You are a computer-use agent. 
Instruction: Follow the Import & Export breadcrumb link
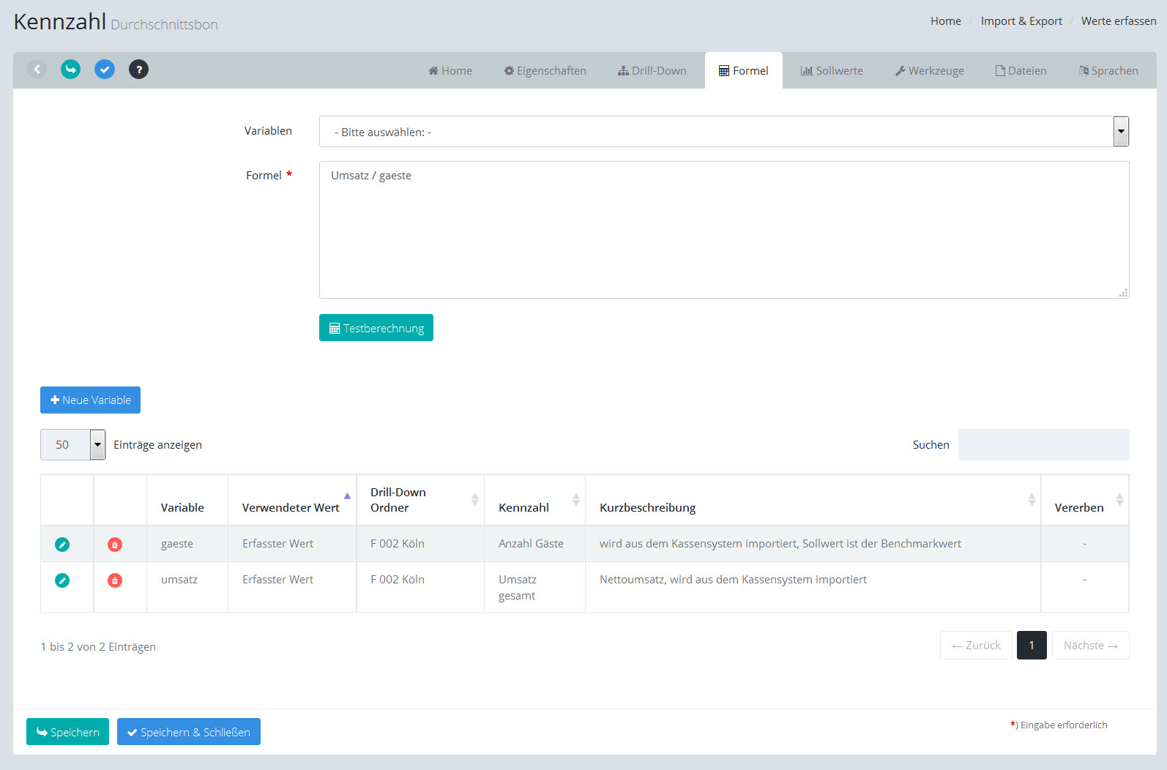[1021, 21]
